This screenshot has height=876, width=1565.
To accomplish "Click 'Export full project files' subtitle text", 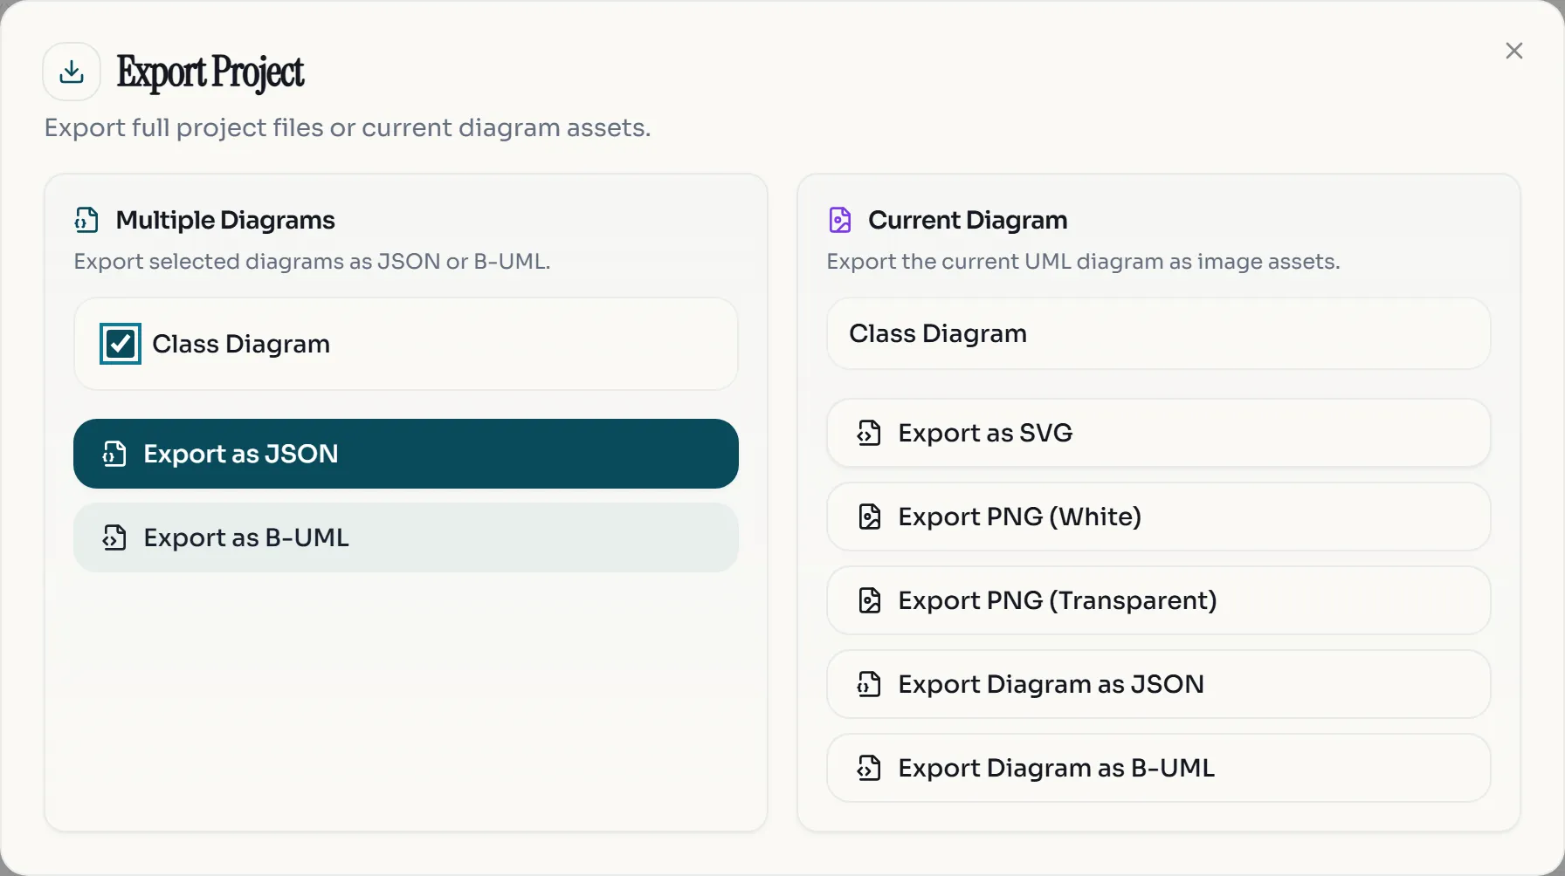I will (348, 127).
